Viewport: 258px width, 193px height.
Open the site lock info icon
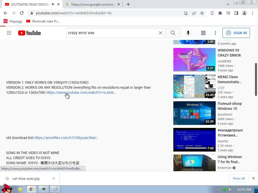point(32,13)
